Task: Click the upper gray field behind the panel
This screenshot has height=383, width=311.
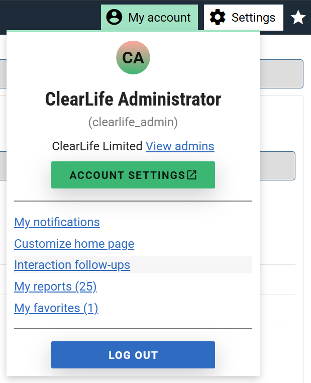Action: 282,74
